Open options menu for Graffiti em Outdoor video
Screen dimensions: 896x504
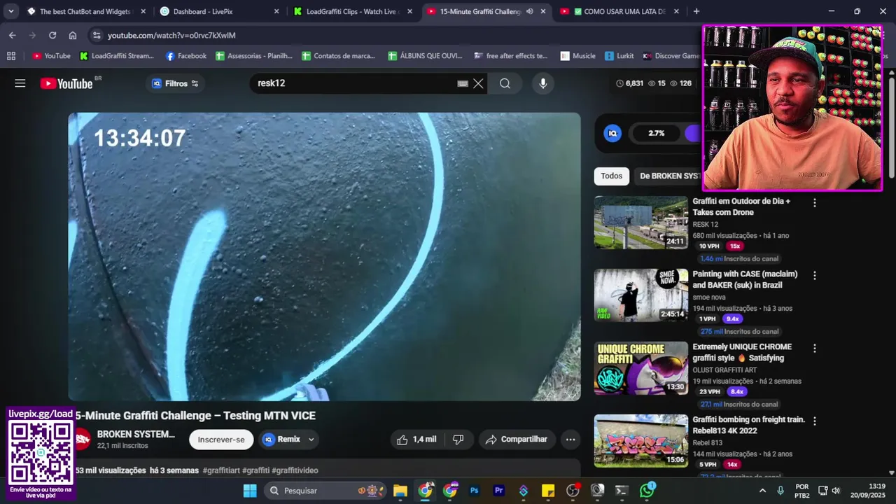tap(814, 203)
